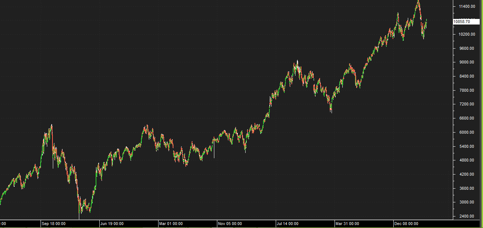Click the horizontal time axis scale
Viewport: 483px width, 228px height.
point(223,224)
